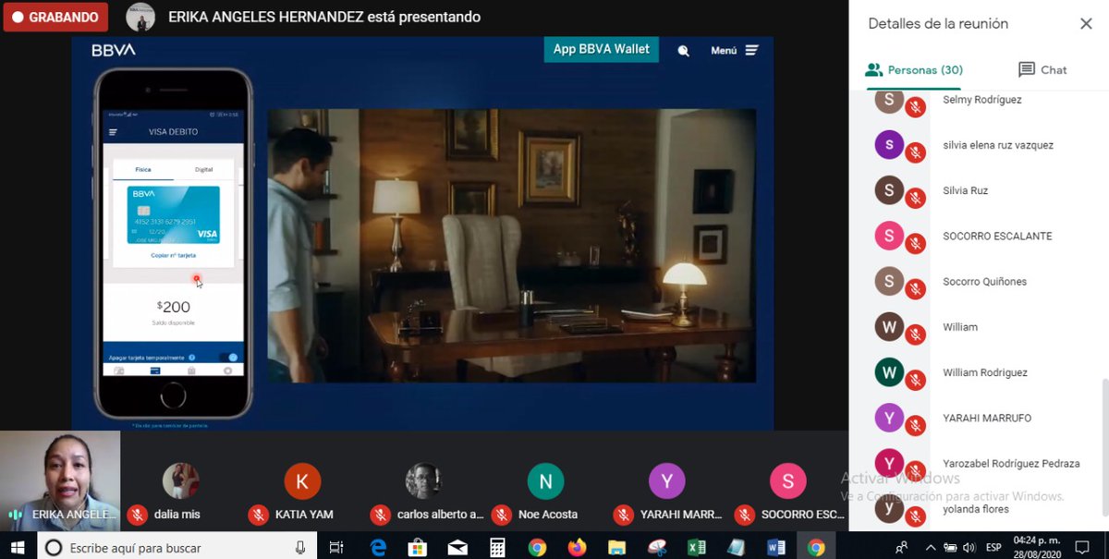Viewport: 1109px width, 559px height.
Task: Open Microsoft Store from the taskbar
Action: coord(418,548)
